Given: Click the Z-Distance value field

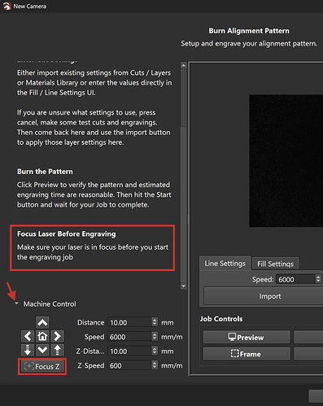Looking at the screenshot, I should (x=129, y=351).
